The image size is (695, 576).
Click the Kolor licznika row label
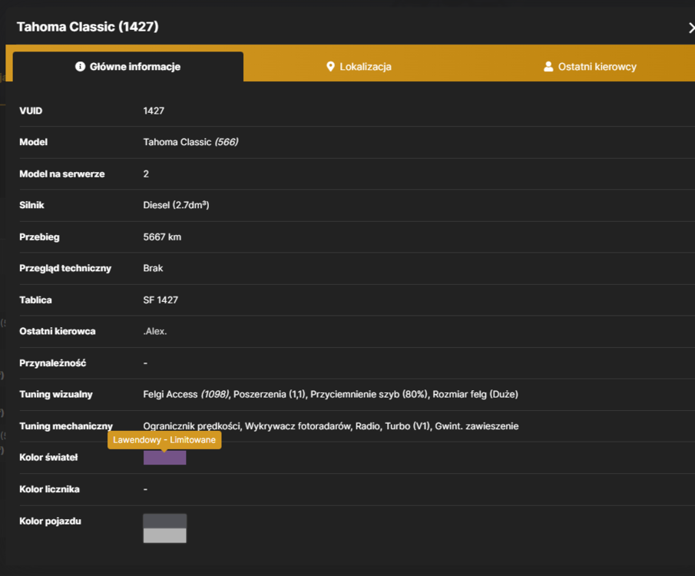(50, 489)
